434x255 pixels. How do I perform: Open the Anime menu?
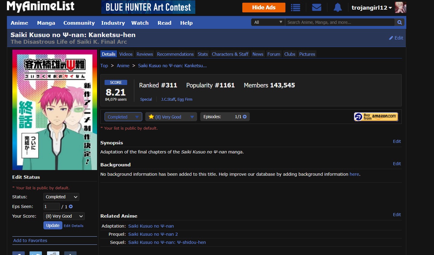pyautogui.click(x=19, y=23)
